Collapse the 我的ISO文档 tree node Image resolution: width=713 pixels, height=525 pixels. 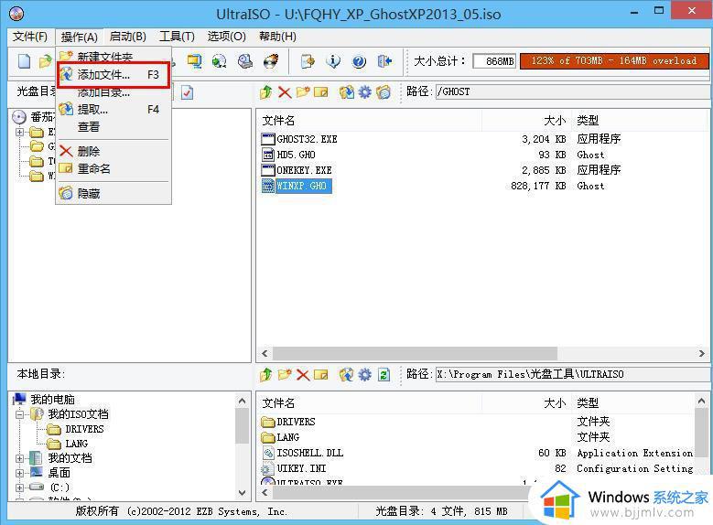point(19,414)
